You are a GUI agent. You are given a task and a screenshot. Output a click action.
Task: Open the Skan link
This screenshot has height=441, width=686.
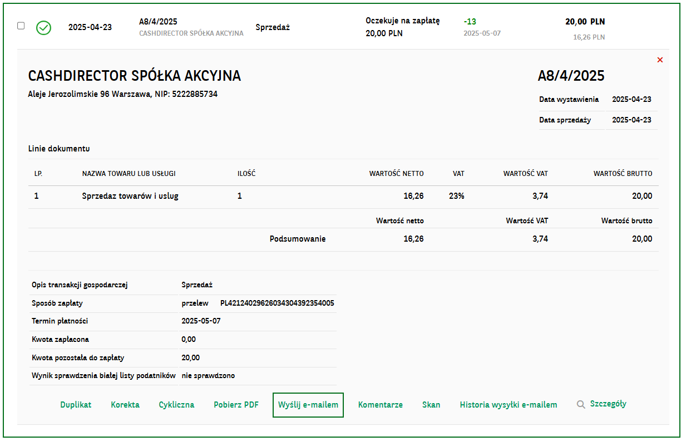[431, 405]
